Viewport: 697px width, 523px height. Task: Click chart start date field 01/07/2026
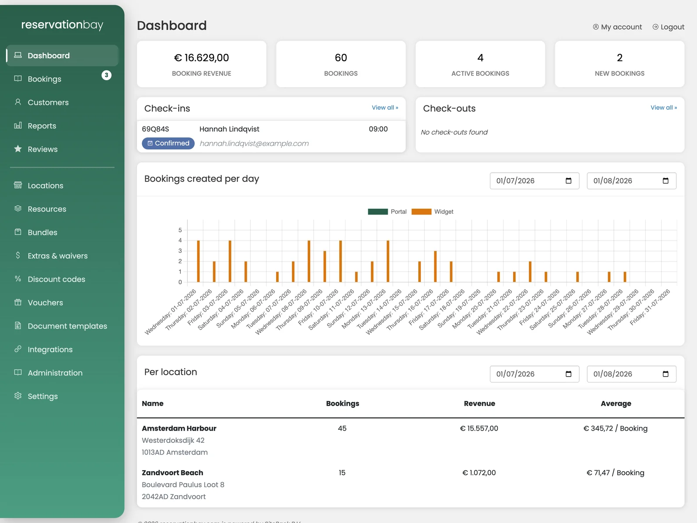click(x=535, y=181)
